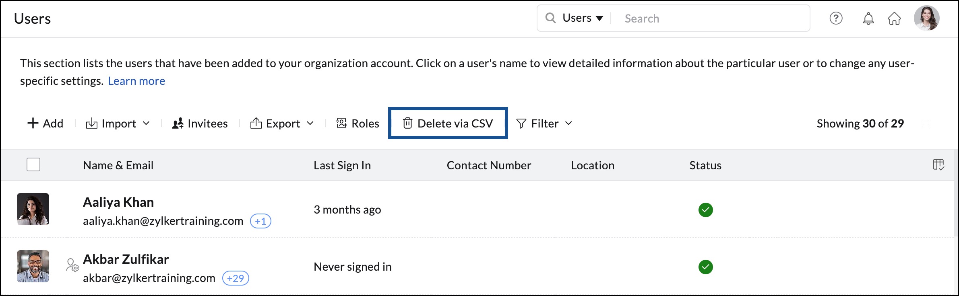The height and width of the screenshot is (296, 959).
Task: Click the help question mark icon
Action: tap(836, 18)
